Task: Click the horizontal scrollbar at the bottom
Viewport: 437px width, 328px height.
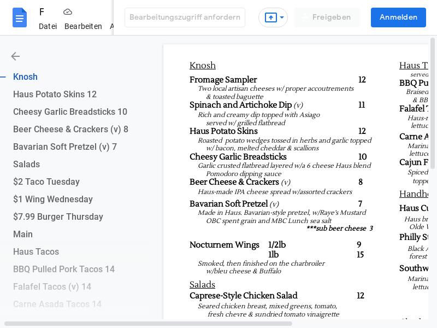Action: 147,324
